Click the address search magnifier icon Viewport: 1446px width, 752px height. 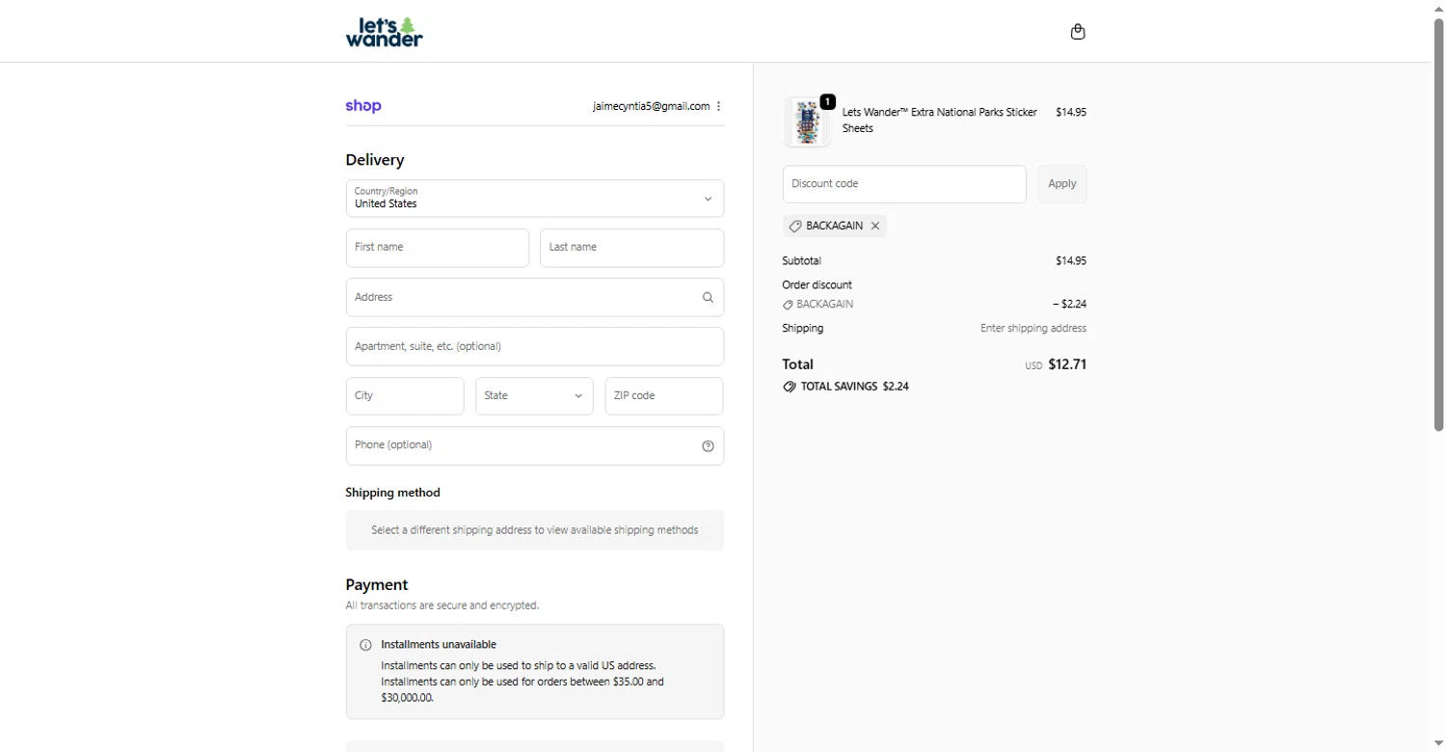pos(708,298)
